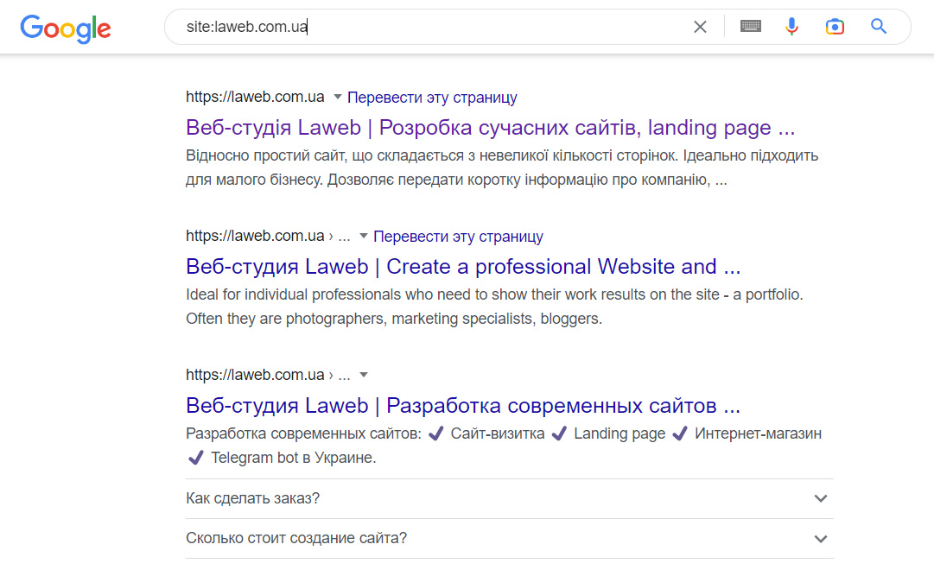The width and height of the screenshot is (934, 576).
Task: Expand 'Сколько стоит создание сайта?' question
Action: tap(509, 539)
